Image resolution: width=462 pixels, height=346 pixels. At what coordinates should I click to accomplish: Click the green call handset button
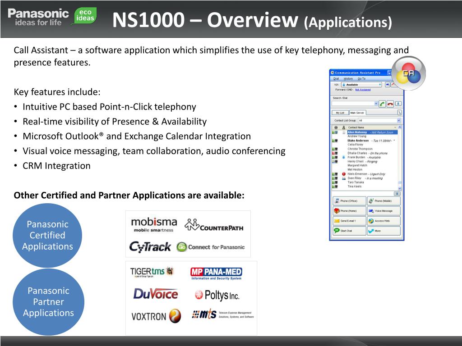point(382,104)
